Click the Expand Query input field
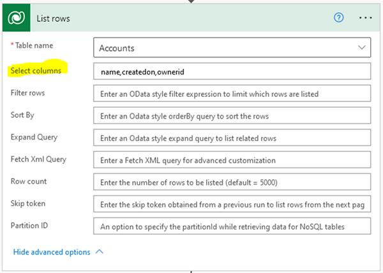The height and width of the screenshot is (273, 383). (231, 138)
